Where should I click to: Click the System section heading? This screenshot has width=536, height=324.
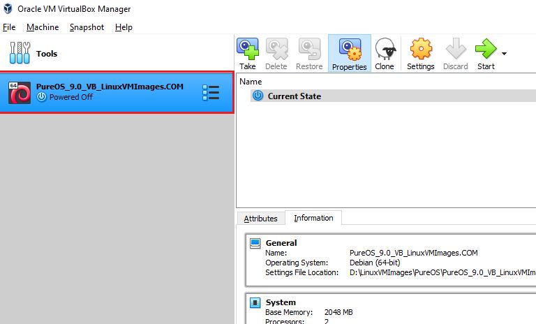point(281,302)
